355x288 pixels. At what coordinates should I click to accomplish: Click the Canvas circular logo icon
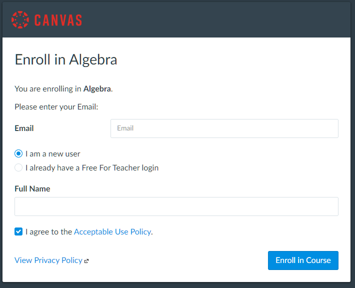click(20, 20)
